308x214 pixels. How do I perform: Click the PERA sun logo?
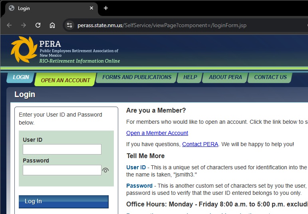[24, 50]
